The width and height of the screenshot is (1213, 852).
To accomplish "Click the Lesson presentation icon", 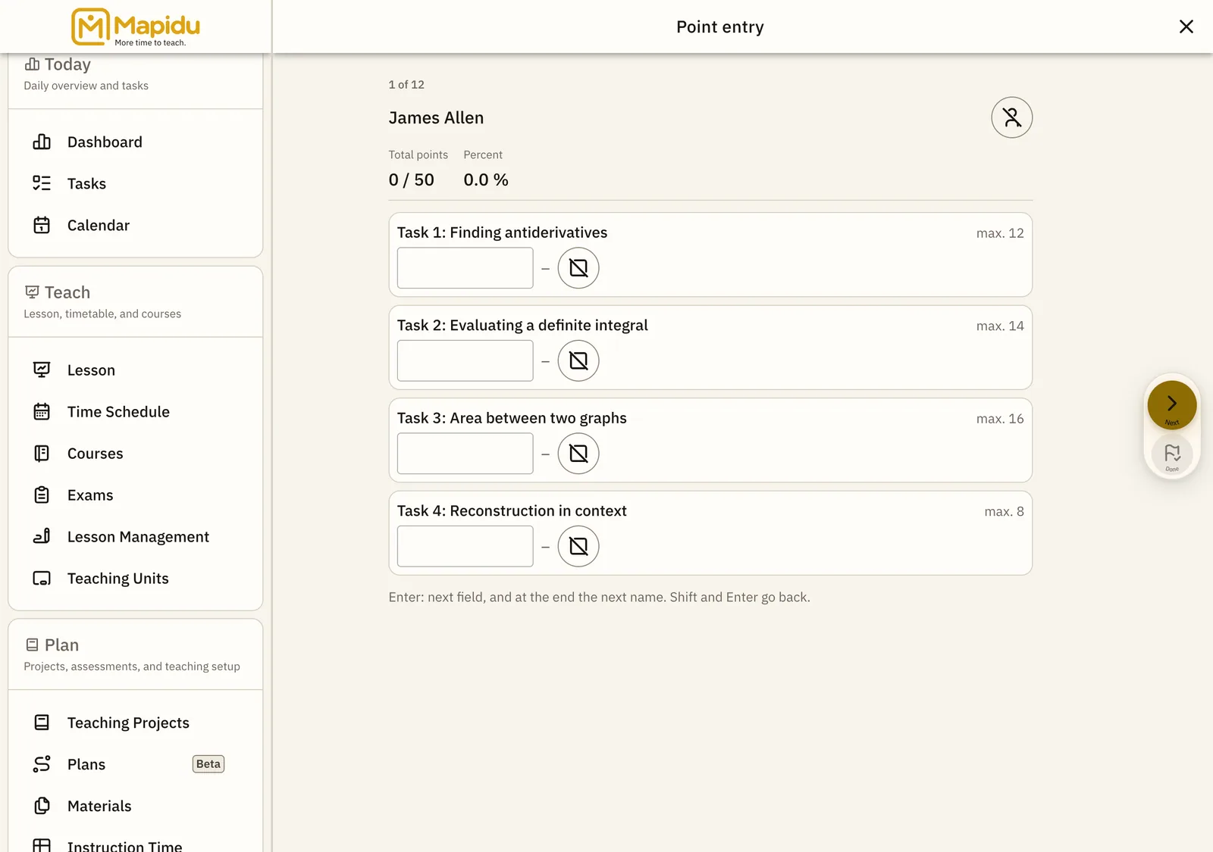I will click(x=42, y=370).
